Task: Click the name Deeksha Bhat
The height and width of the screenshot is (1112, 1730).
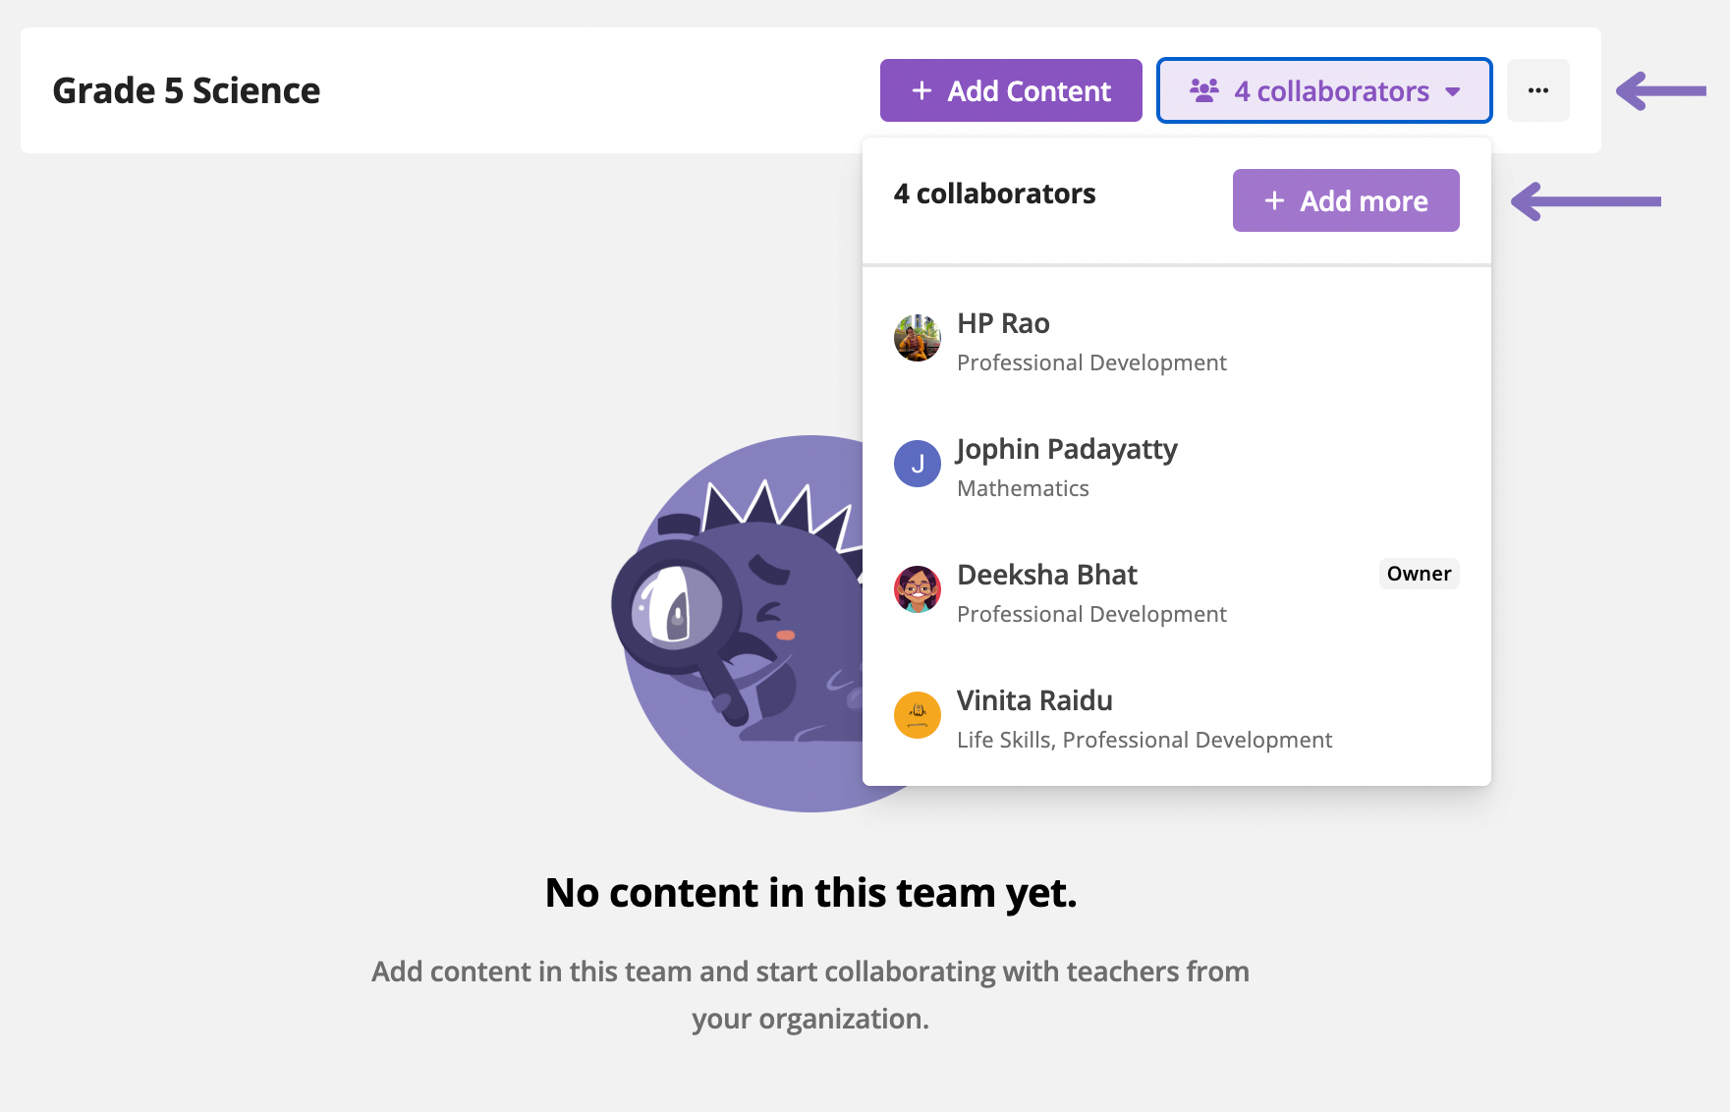Action: pyautogui.click(x=1047, y=575)
